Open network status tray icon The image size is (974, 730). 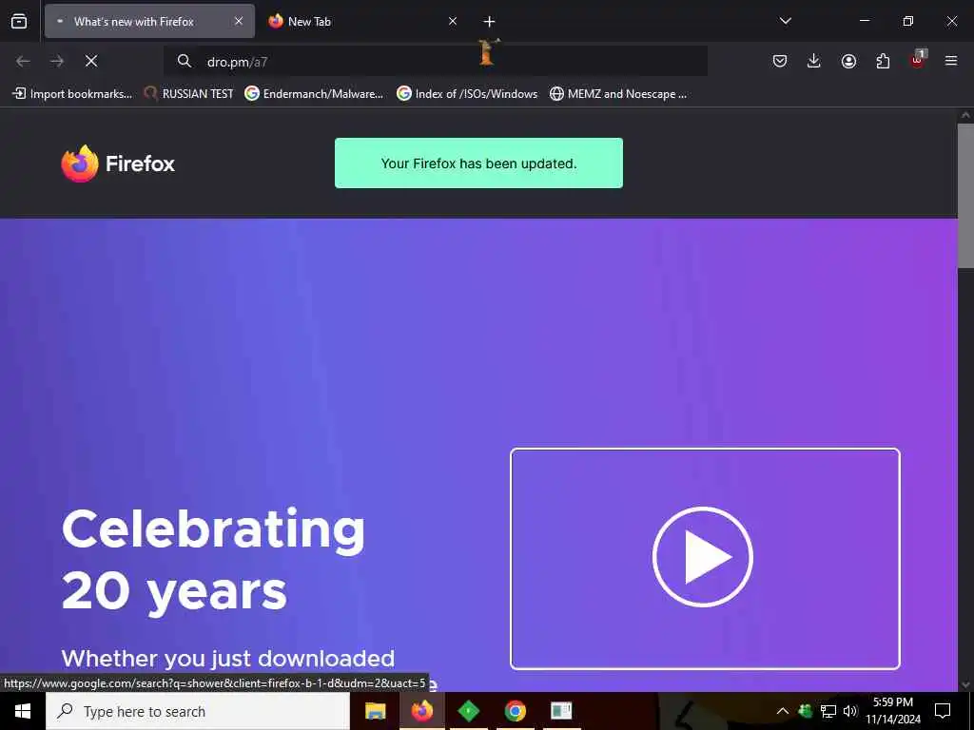828,711
